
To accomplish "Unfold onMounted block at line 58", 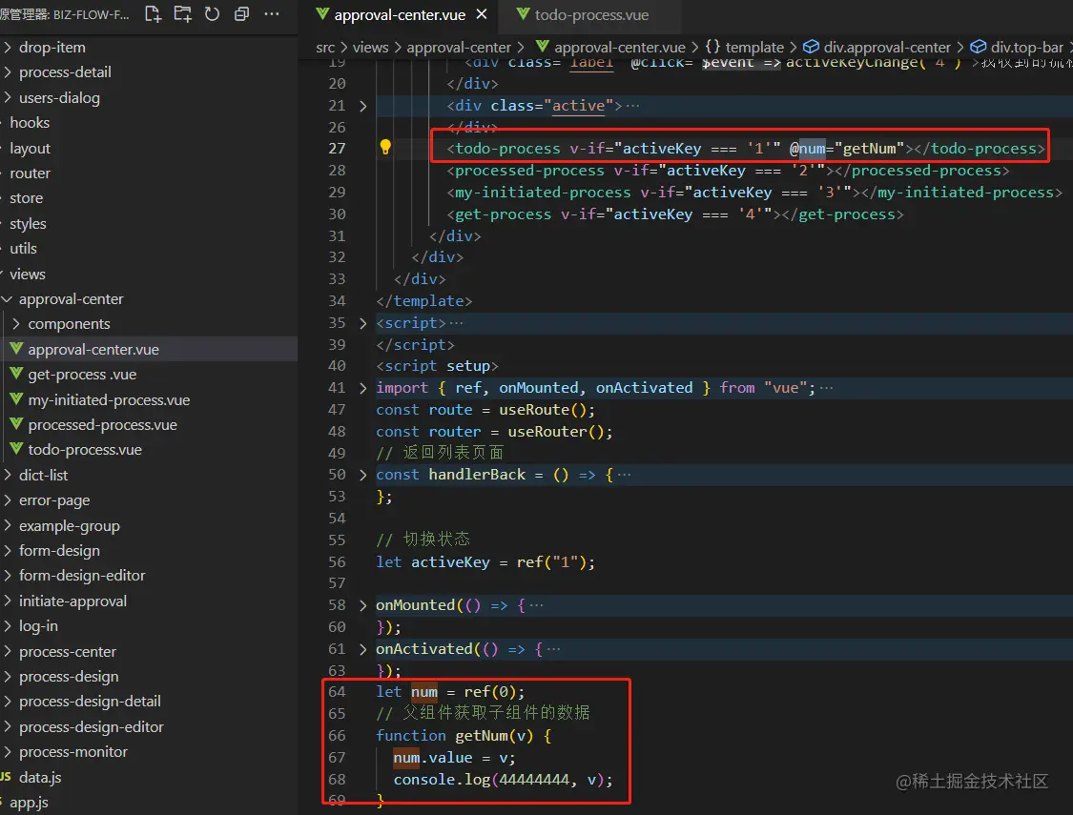I will (x=362, y=605).
